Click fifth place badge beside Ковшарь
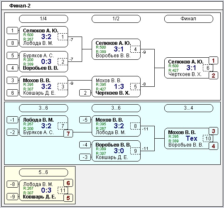 coord(68,198)
